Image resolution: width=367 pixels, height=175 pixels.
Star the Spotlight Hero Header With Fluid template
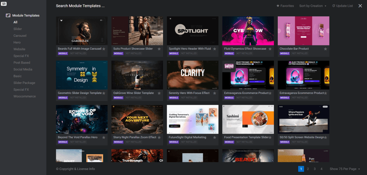[215, 49]
